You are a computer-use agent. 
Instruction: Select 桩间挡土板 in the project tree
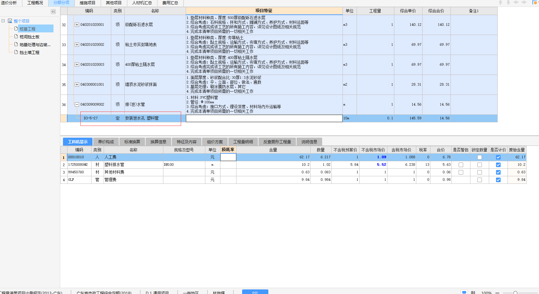(30, 37)
